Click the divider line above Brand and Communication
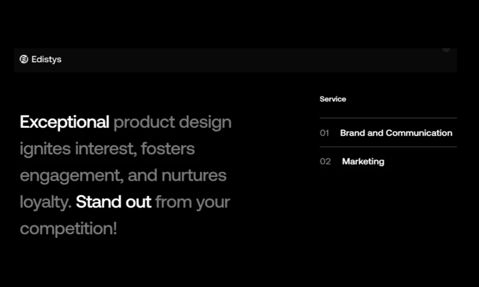This screenshot has width=479, height=287. 388,118
